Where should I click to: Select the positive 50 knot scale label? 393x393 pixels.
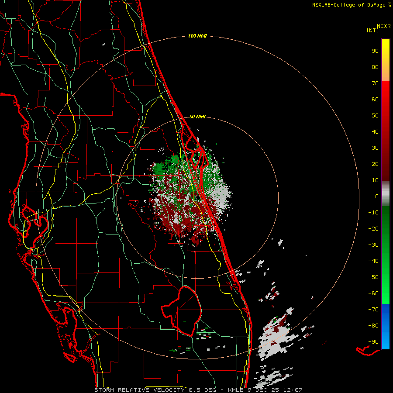click(x=375, y=116)
